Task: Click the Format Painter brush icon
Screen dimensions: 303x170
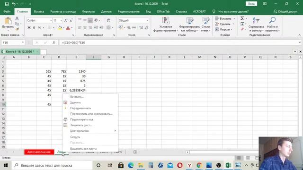Action: tap(17, 29)
